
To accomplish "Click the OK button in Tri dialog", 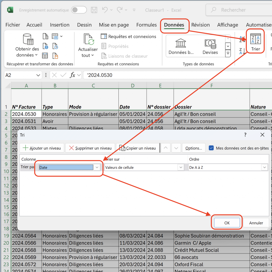I will (x=227, y=223).
